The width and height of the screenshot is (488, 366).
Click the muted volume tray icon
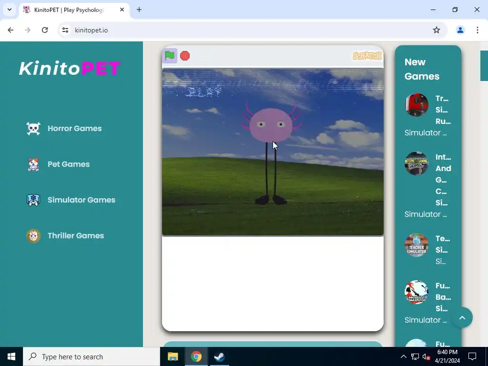coord(427,356)
